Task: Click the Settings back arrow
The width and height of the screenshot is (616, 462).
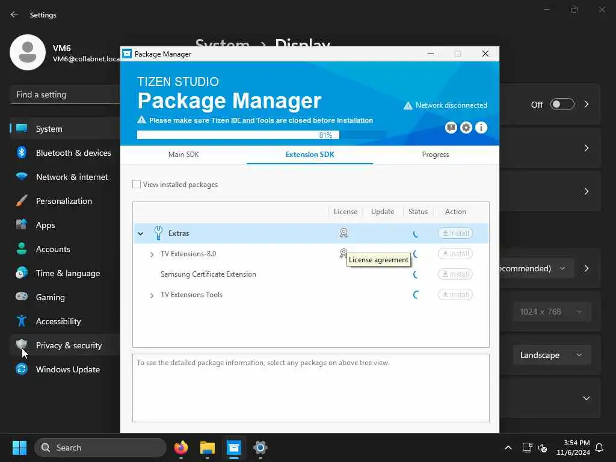Action: 14,14
